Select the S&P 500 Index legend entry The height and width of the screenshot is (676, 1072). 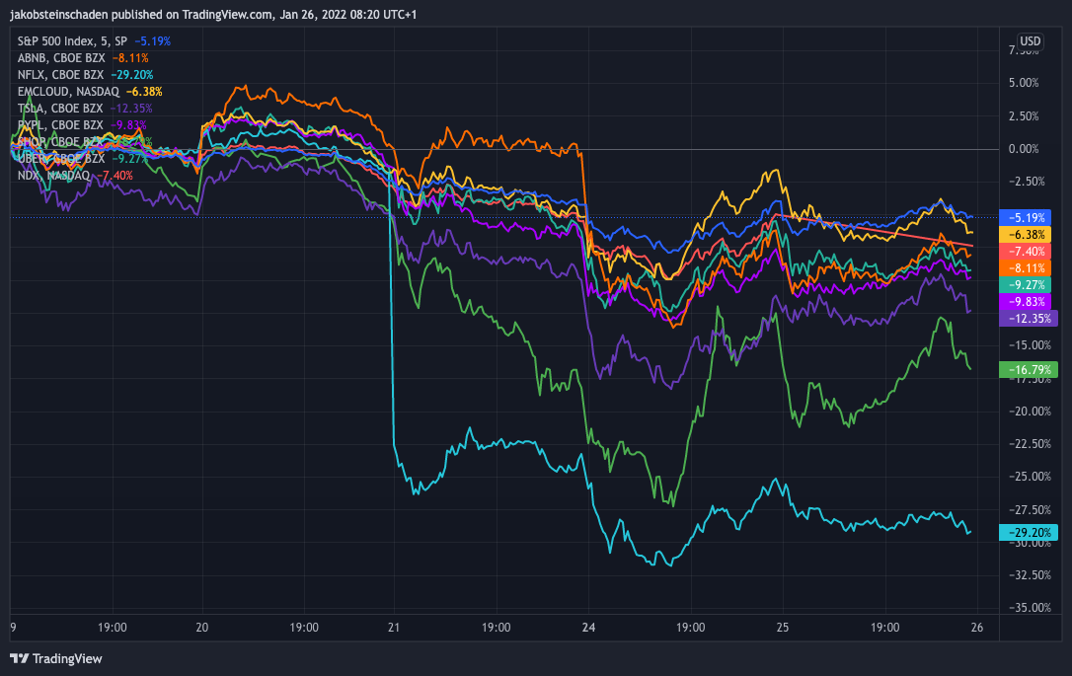click(72, 41)
